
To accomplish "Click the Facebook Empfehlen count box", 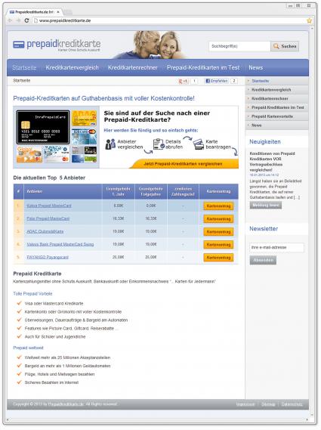I will click(234, 81).
